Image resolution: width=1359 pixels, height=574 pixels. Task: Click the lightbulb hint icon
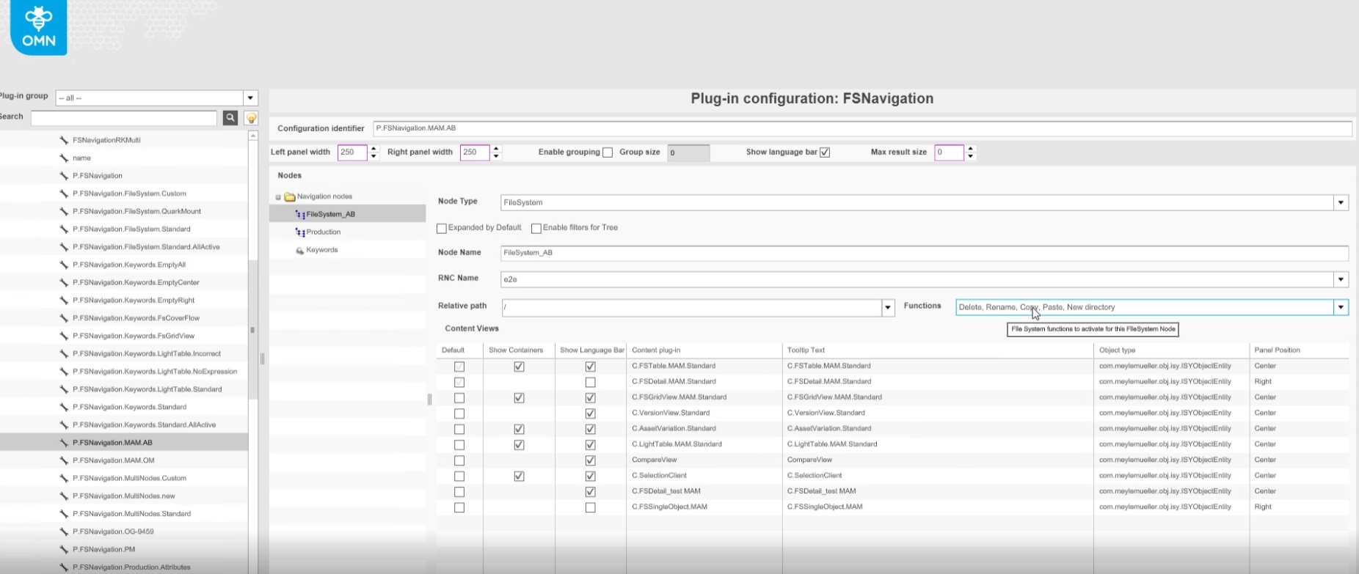pos(251,118)
